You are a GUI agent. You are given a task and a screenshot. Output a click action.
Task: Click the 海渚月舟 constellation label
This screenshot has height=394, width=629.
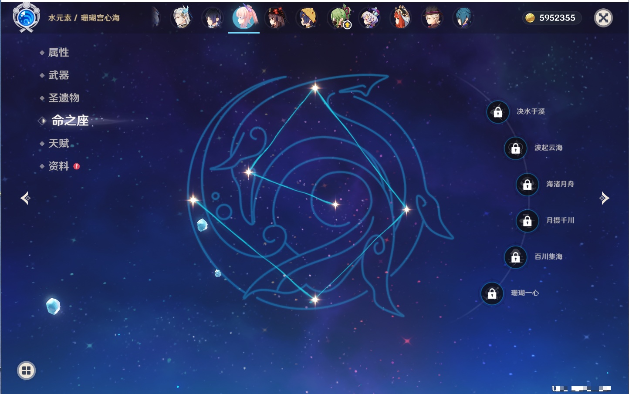pos(560,184)
